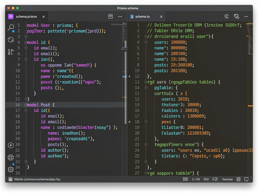The width and height of the screenshot is (258, 193).
Task: Click the '2-118' cursor position in the status bar
Action: tap(196, 179)
